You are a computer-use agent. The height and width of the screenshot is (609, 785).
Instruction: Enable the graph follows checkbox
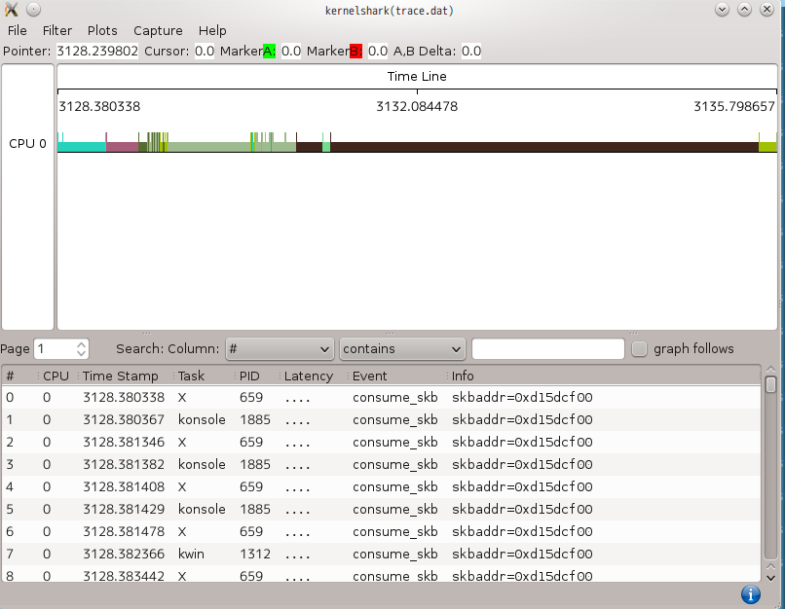tap(639, 348)
